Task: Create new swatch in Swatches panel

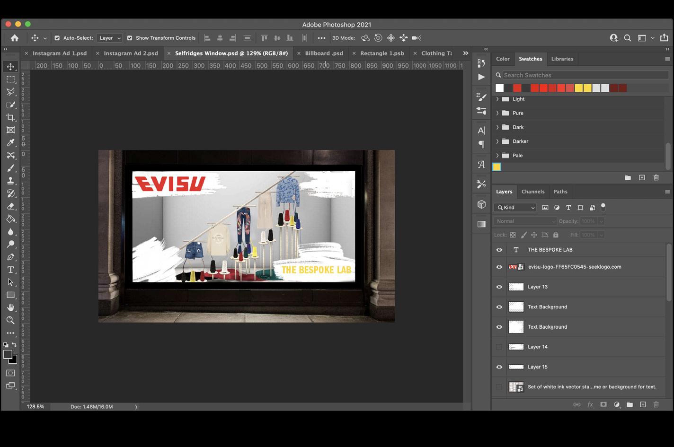Action: click(x=642, y=177)
